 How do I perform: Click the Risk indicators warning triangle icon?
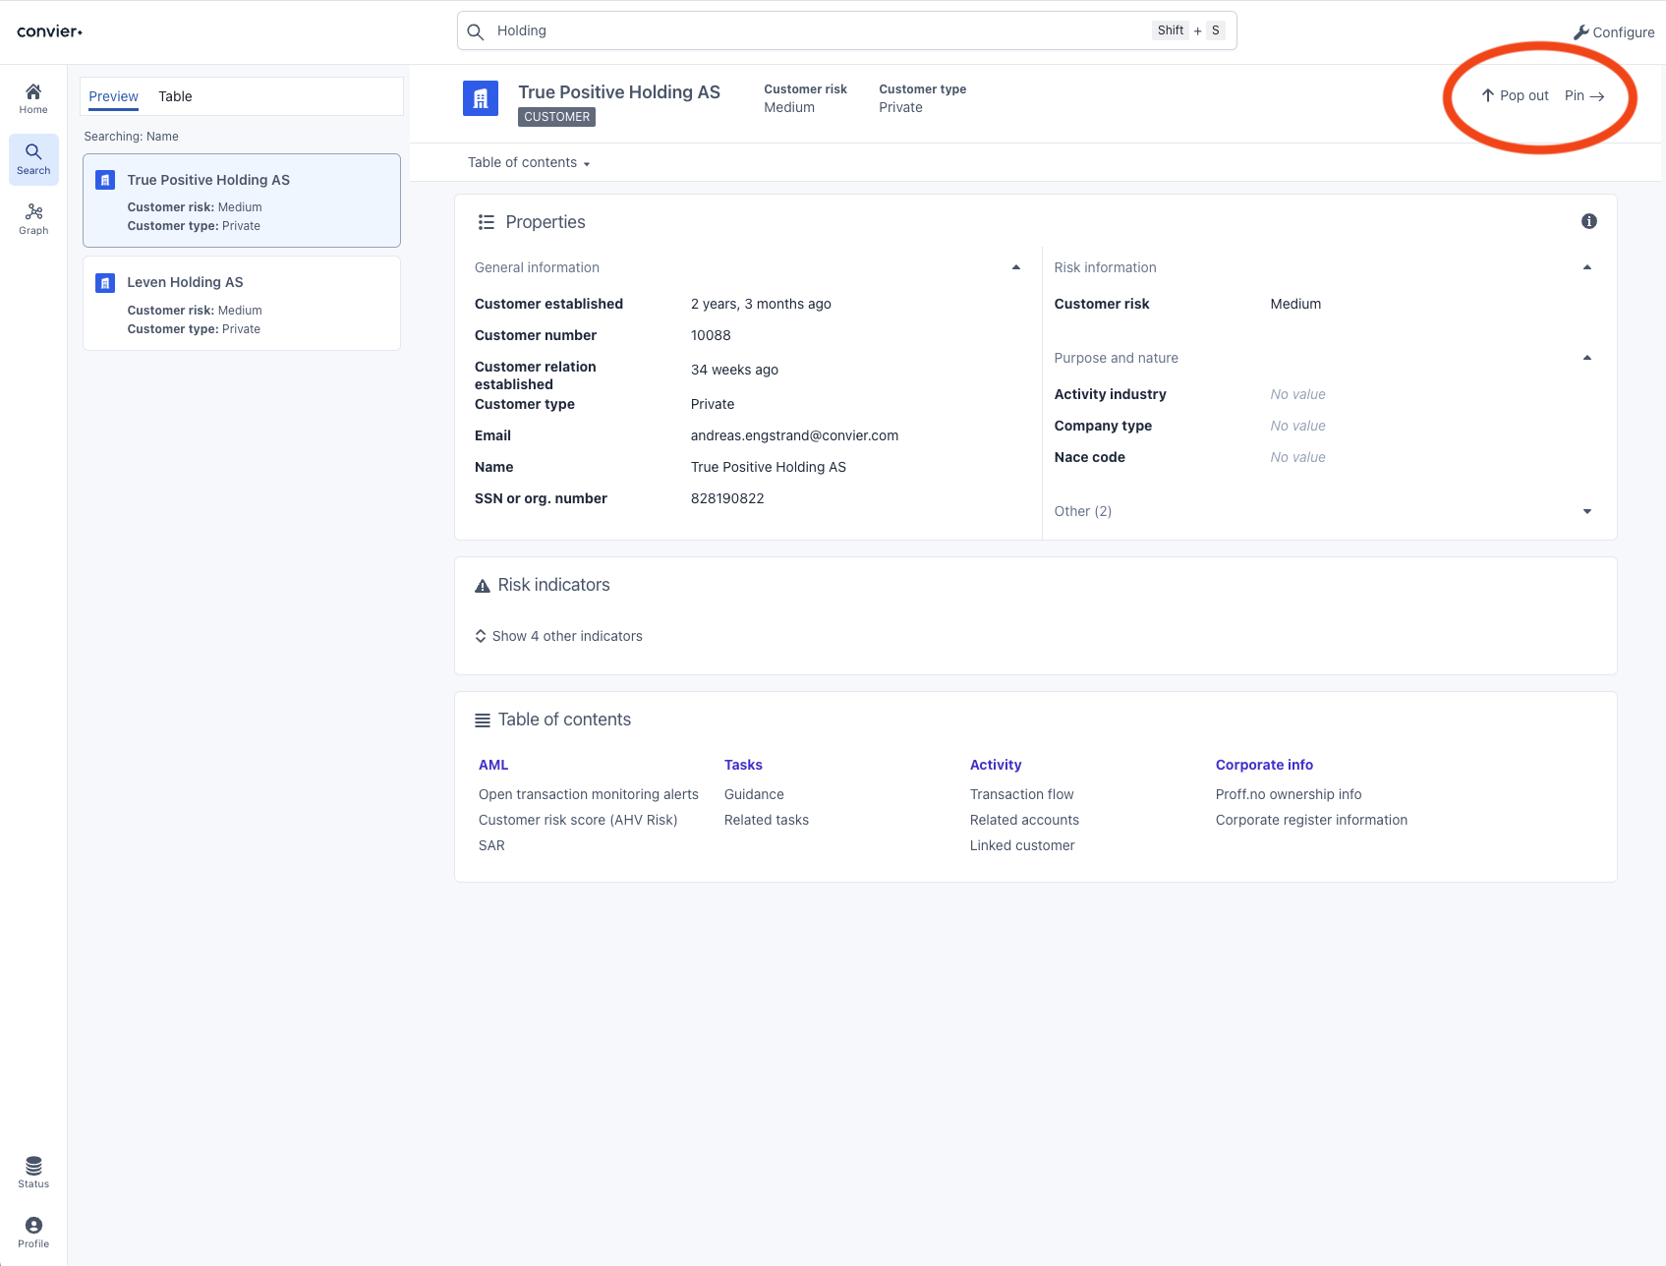(x=483, y=586)
